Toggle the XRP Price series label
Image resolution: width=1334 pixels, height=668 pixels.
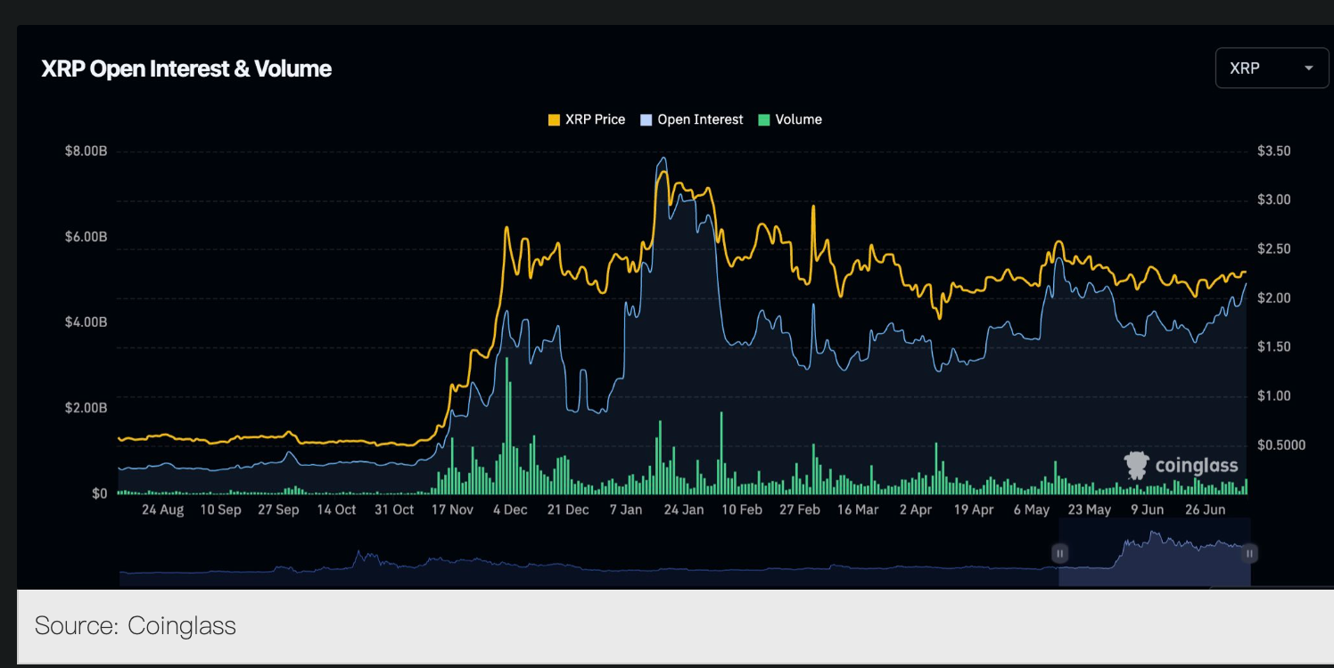595,119
